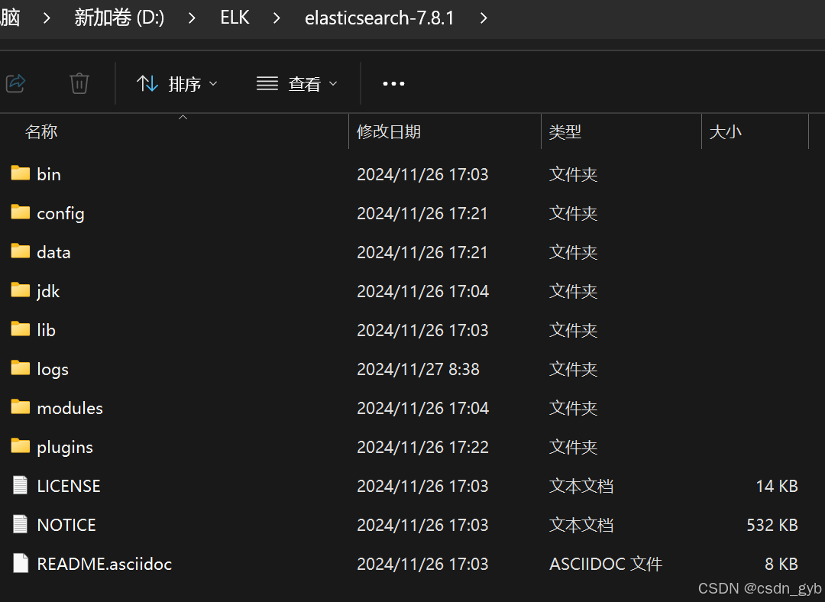Expand chevron after 新加卷 (D:)
825x602 pixels.
[192, 18]
